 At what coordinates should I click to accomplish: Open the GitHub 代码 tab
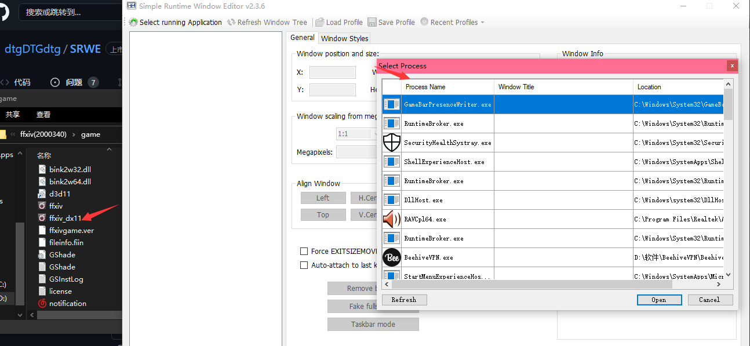pyautogui.click(x=22, y=82)
